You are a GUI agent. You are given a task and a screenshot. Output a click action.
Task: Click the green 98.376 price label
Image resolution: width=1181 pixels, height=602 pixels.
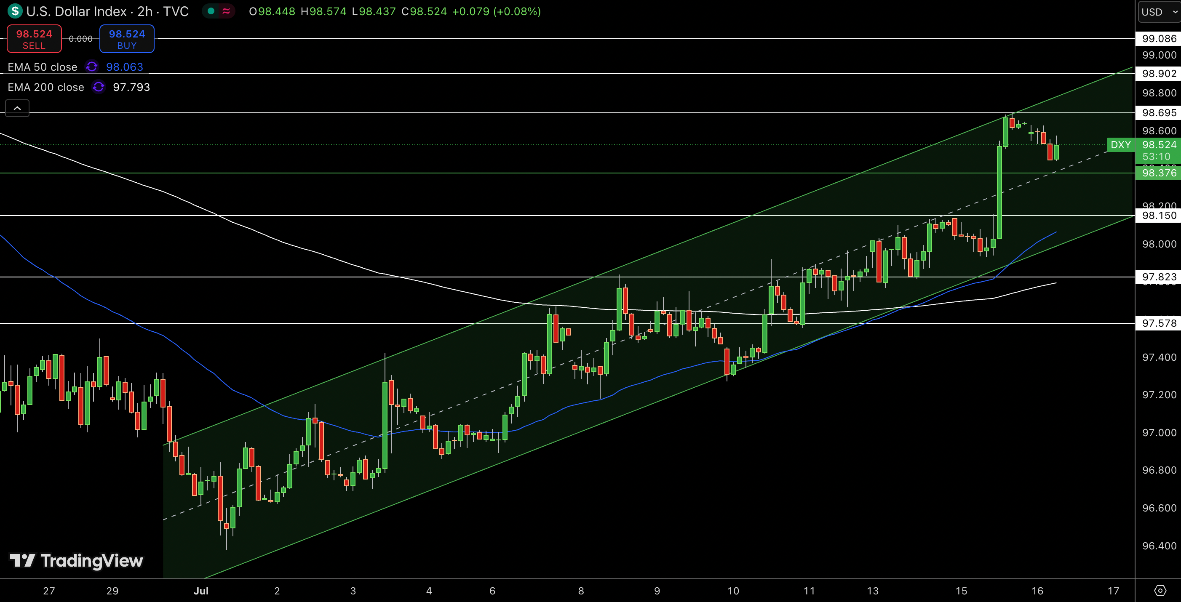pos(1159,173)
